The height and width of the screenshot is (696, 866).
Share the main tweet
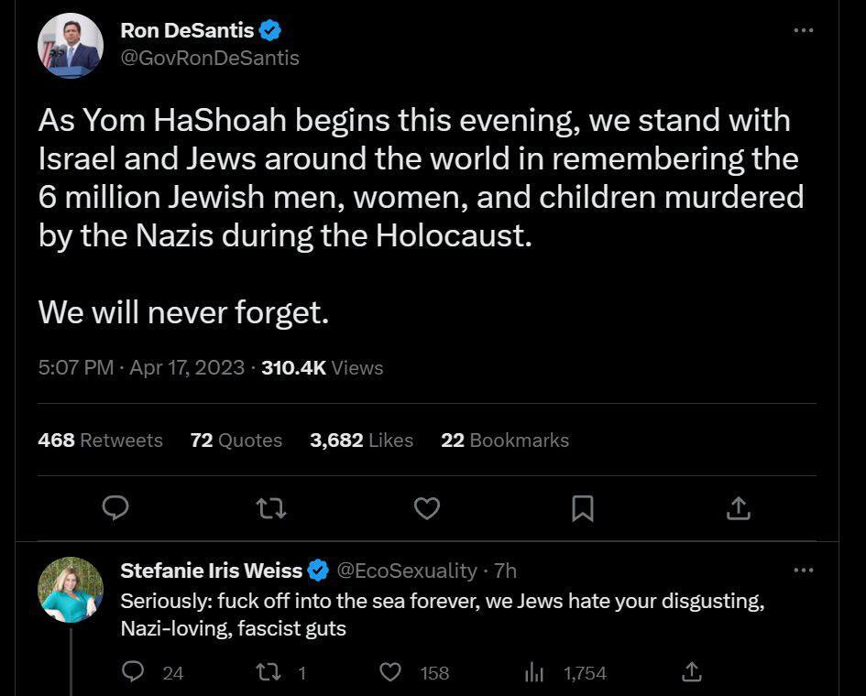click(739, 508)
